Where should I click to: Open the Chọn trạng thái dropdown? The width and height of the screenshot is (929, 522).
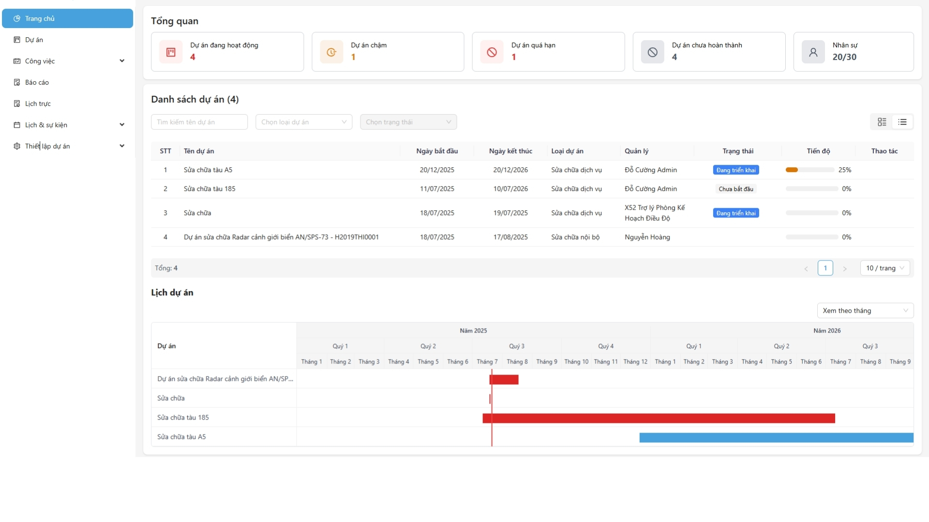coord(408,122)
